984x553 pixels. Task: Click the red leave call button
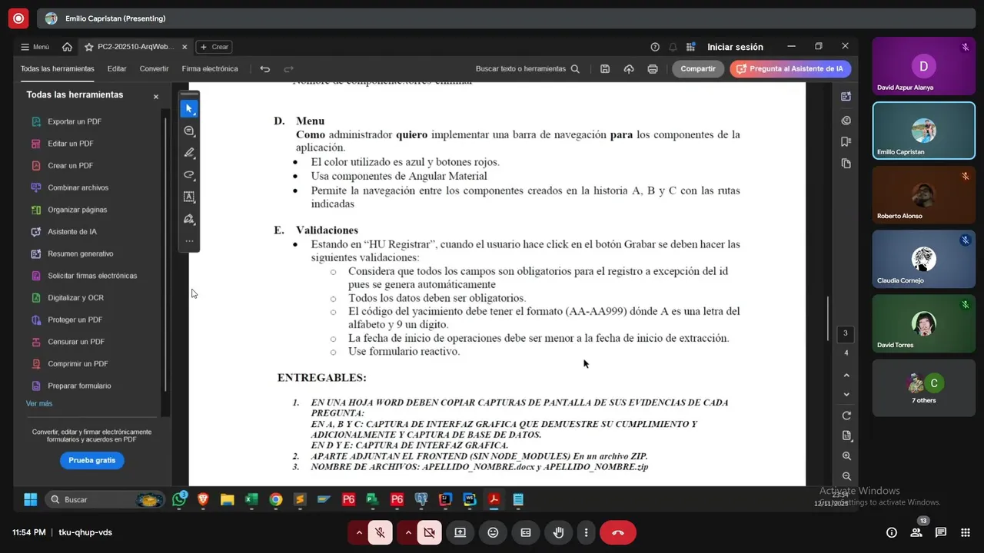click(x=617, y=532)
